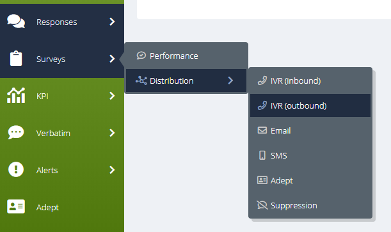The image size is (391, 232).
Task: Click the KPI bar chart icon
Action: coord(16,95)
